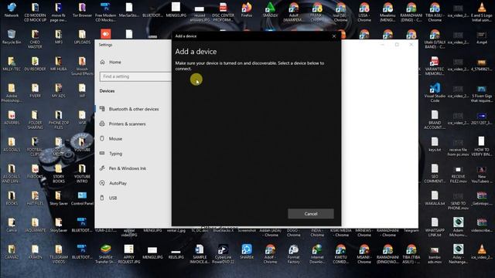
Task: Select the PHONE ZOP FILES folder
Action: [x=59, y=120]
